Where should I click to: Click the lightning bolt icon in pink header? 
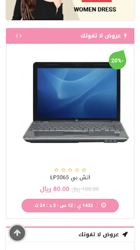click(x=125, y=36)
